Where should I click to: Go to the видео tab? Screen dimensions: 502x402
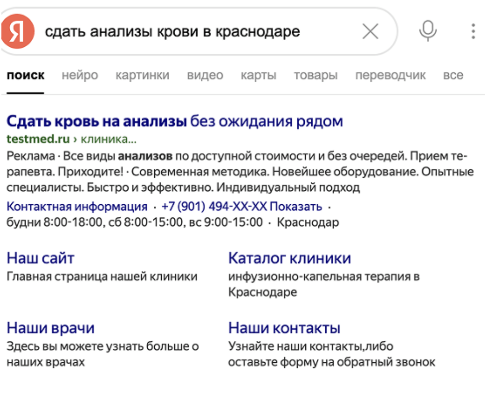[205, 75]
